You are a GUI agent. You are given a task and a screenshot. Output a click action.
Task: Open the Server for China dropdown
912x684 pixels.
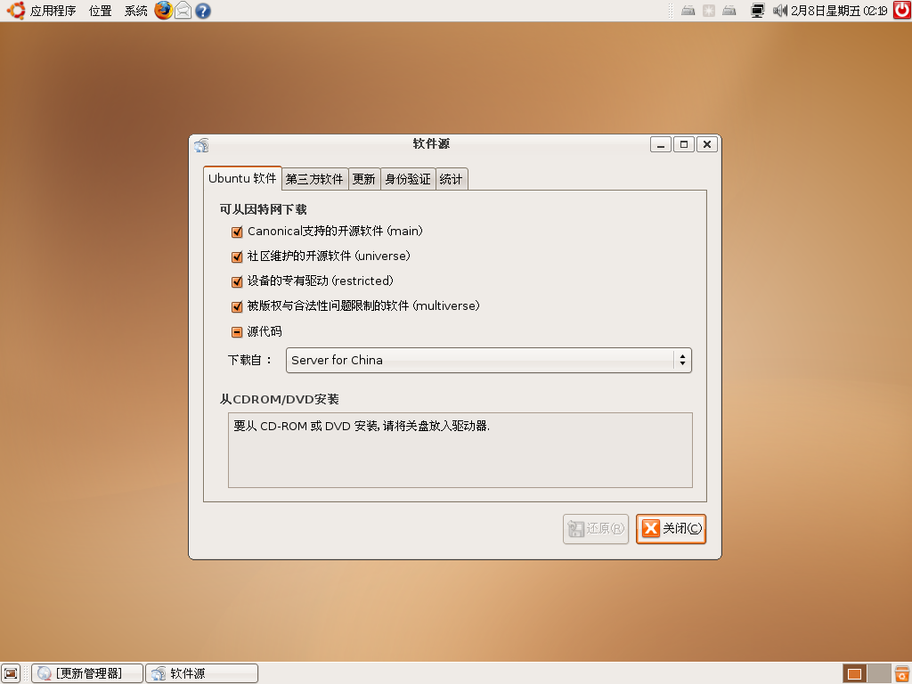click(x=489, y=360)
